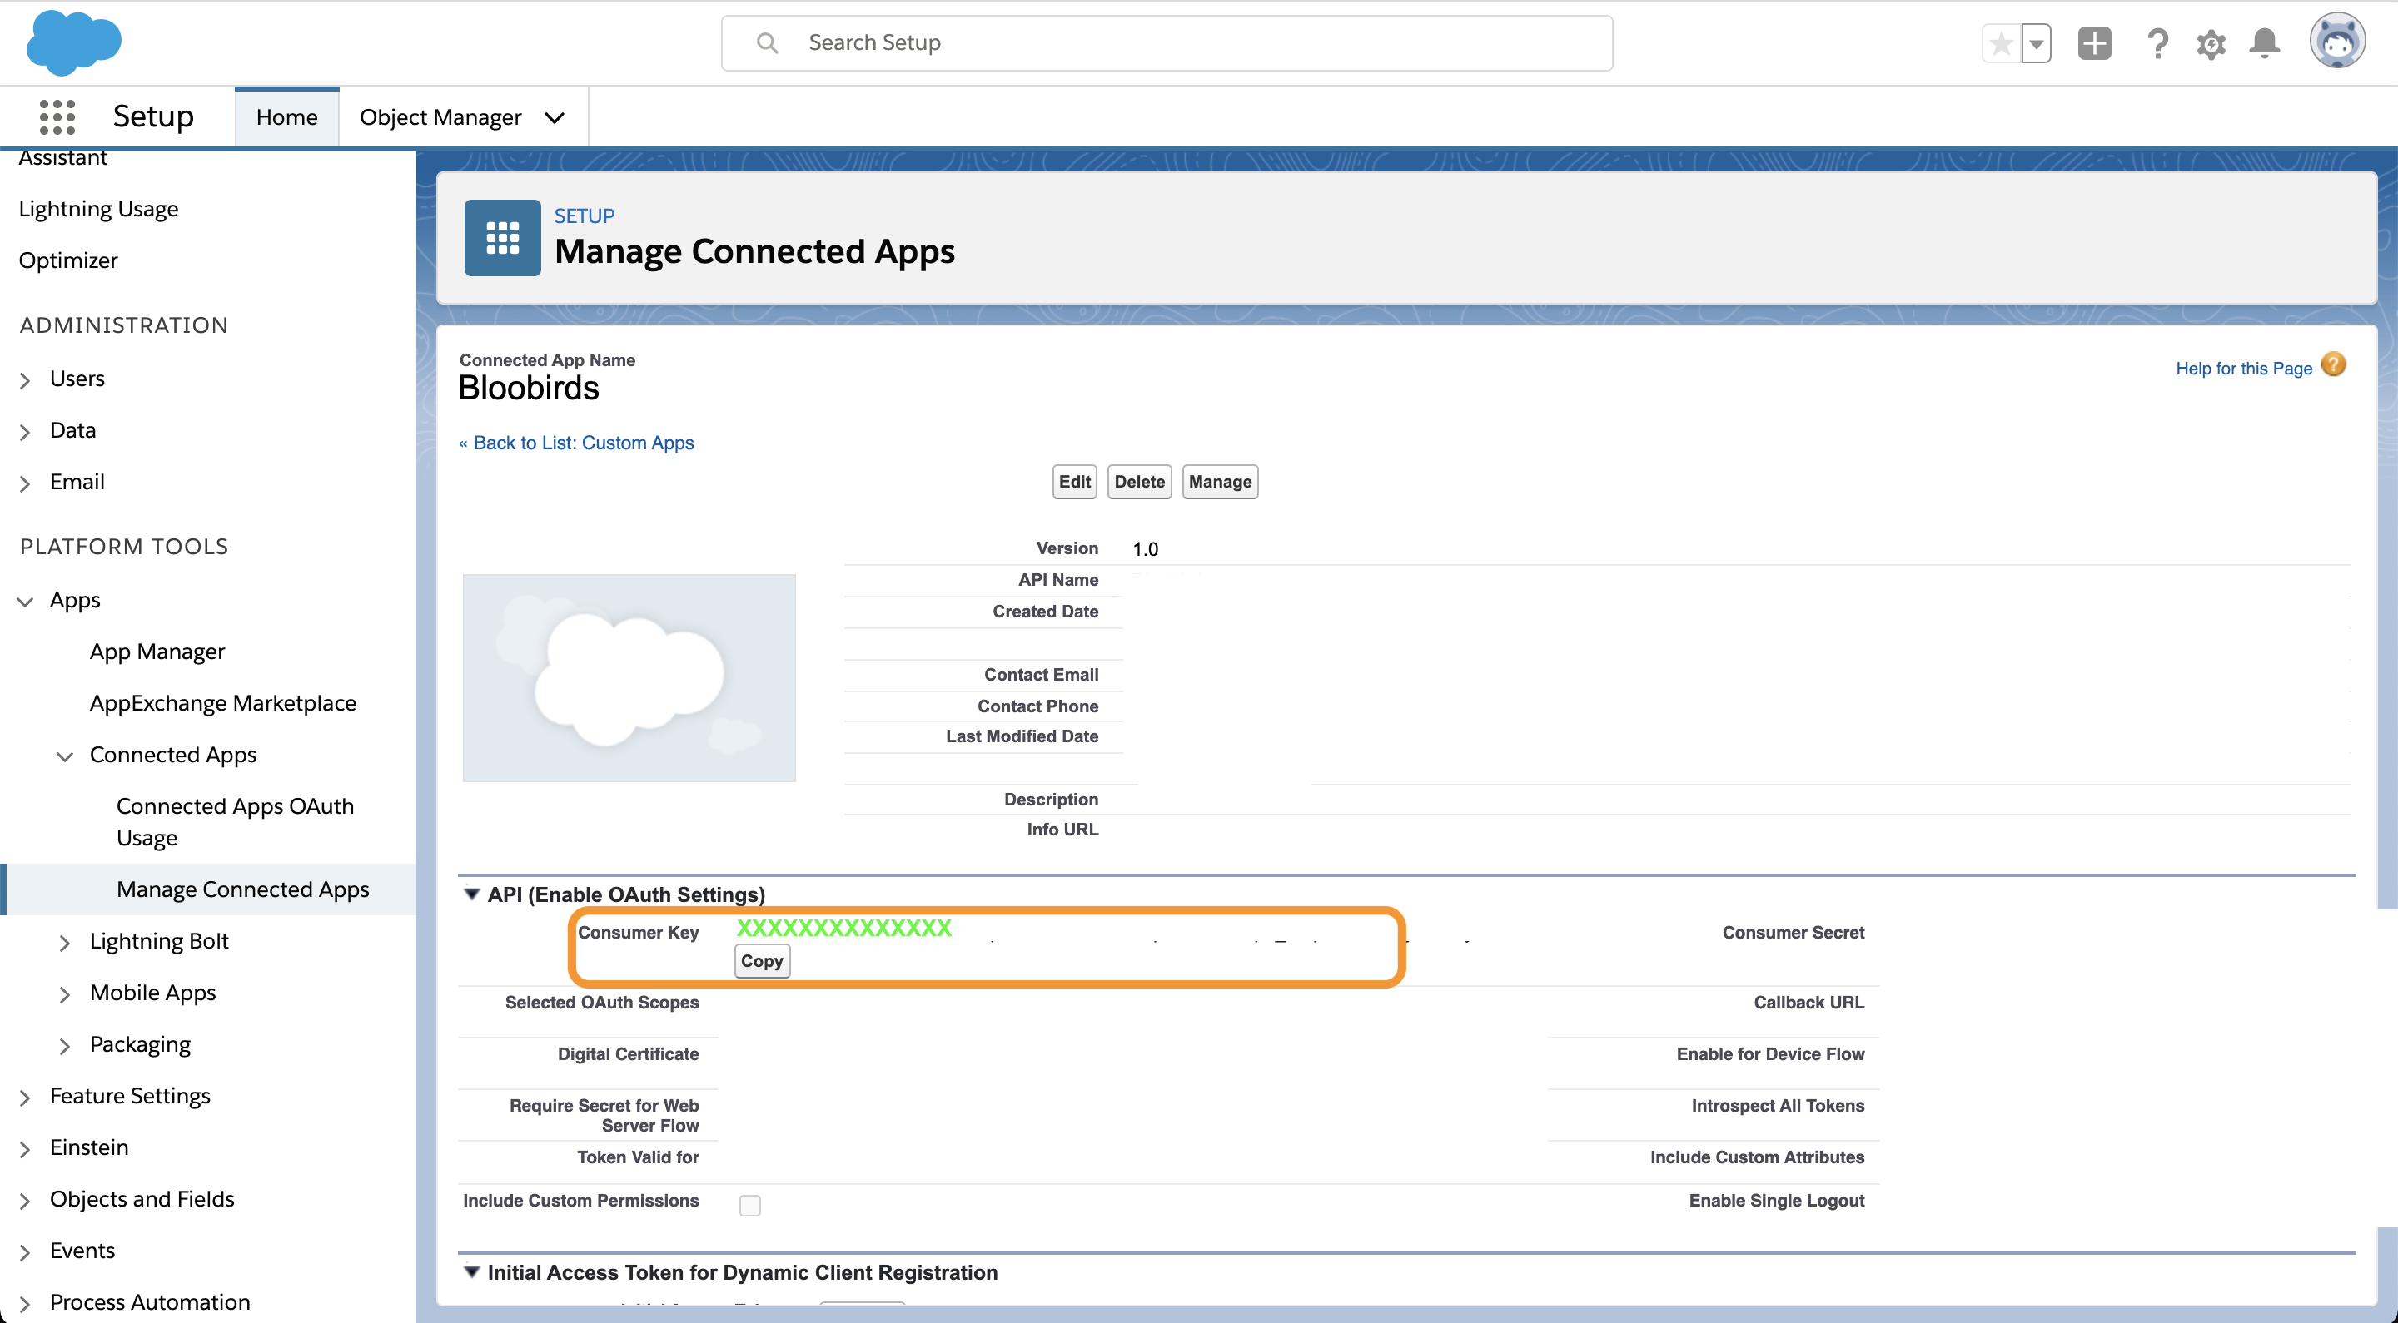2398x1323 pixels.
Task: Open the App Launcher dots grid
Action: point(57,117)
